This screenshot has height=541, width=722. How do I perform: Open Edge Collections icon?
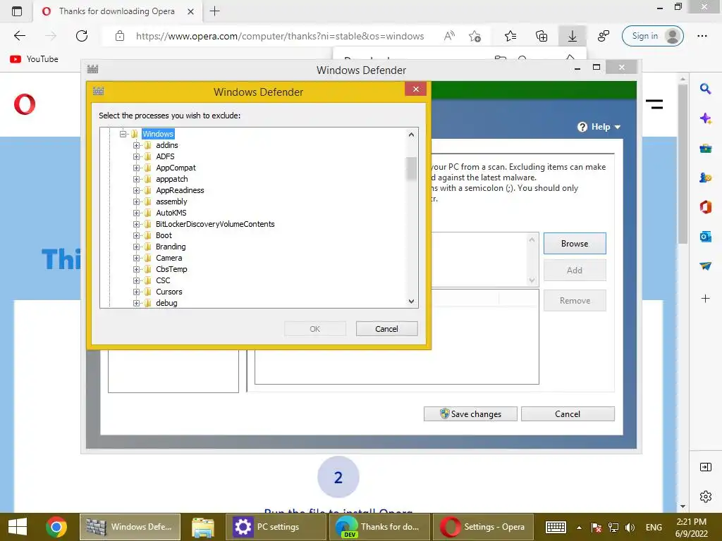[541, 36]
